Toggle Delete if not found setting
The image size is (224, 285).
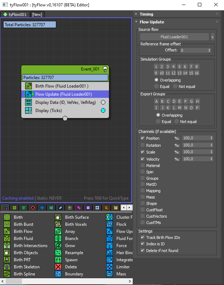(x=143, y=251)
